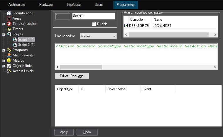Select the Programming tab
223x137 pixels.
point(126,5)
